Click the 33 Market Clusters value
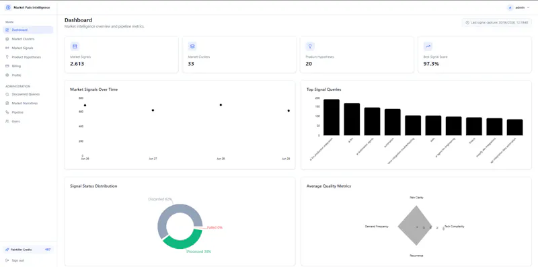 point(191,64)
